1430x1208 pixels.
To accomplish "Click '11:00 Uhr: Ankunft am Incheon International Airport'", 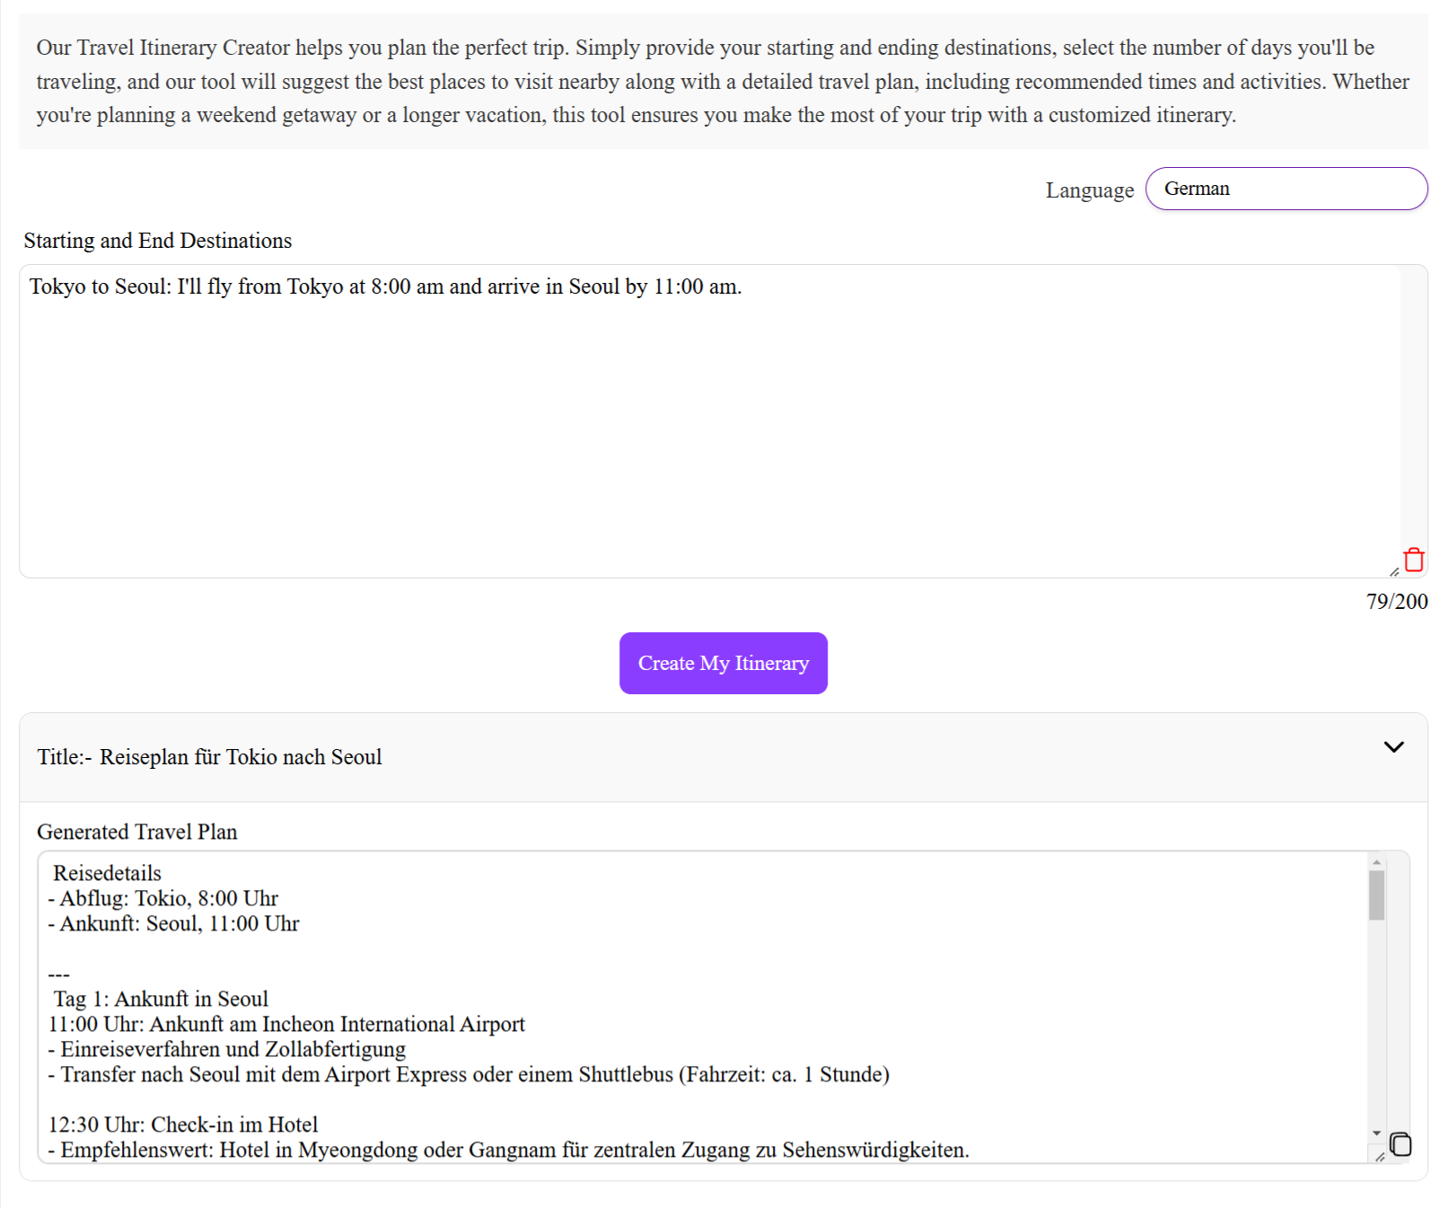I will pyautogui.click(x=286, y=1024).
